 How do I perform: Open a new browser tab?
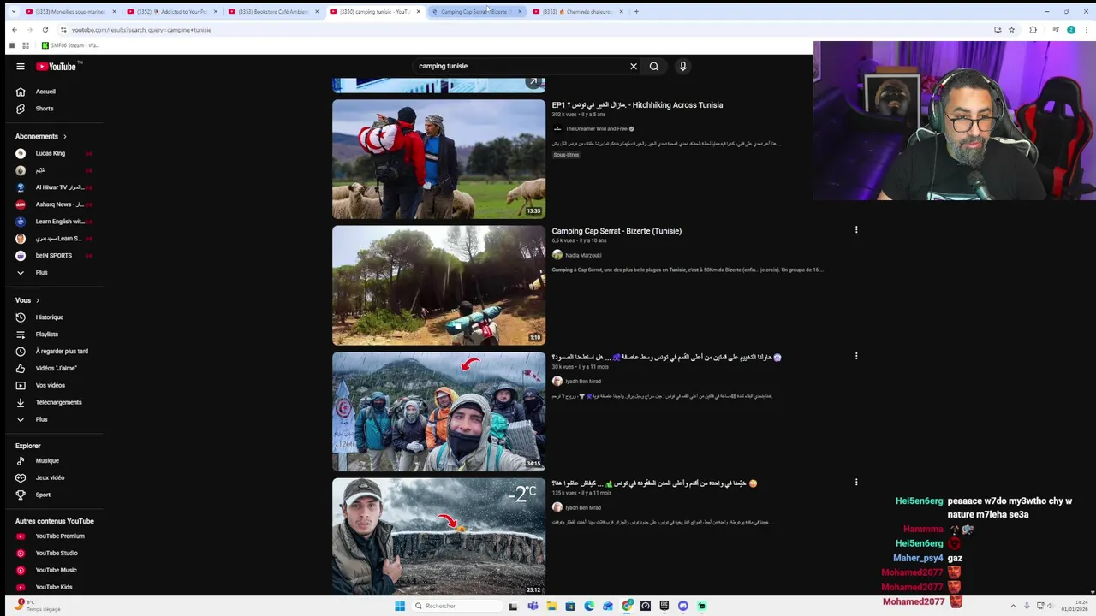click(636, 11)
